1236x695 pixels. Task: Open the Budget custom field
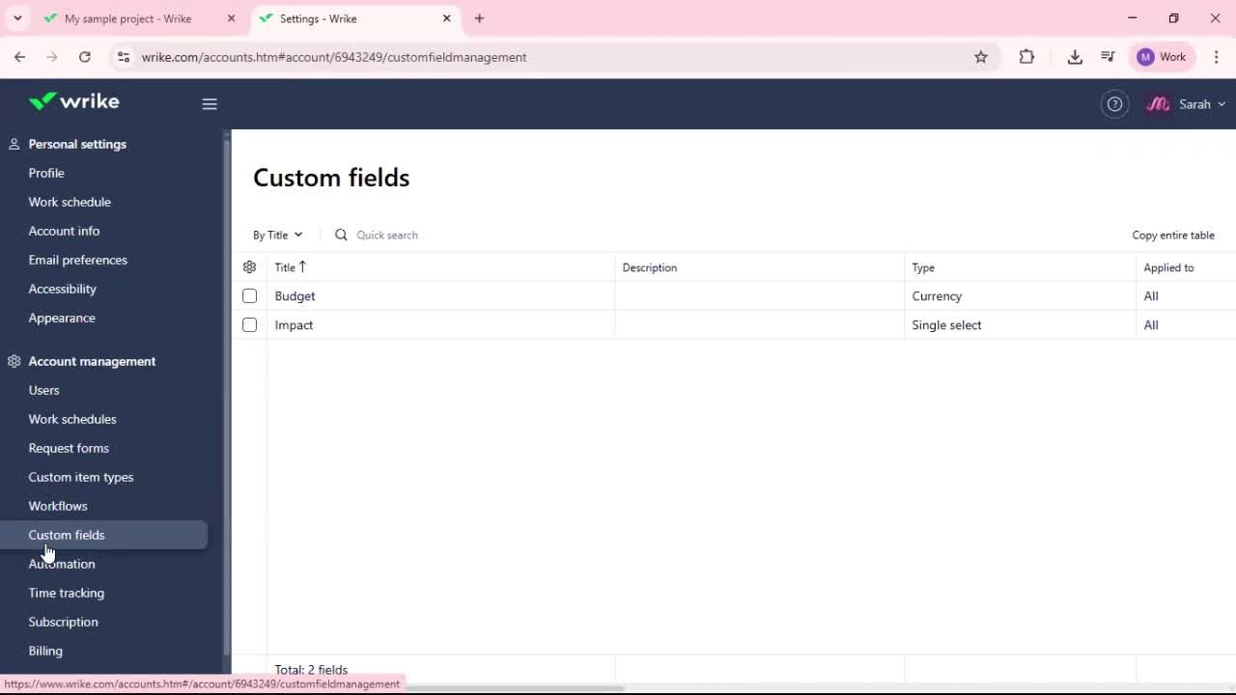pyautogui.click(x=295, y=296)
